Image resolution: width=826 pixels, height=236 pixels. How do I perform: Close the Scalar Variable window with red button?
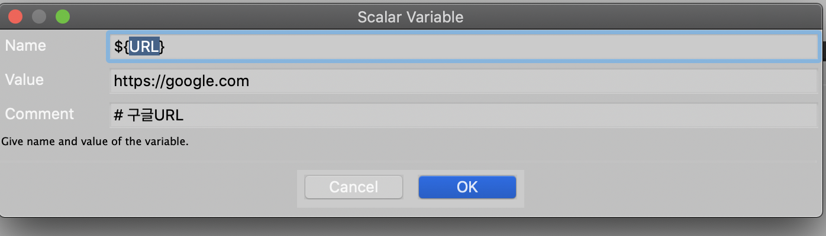coord(15,17)
